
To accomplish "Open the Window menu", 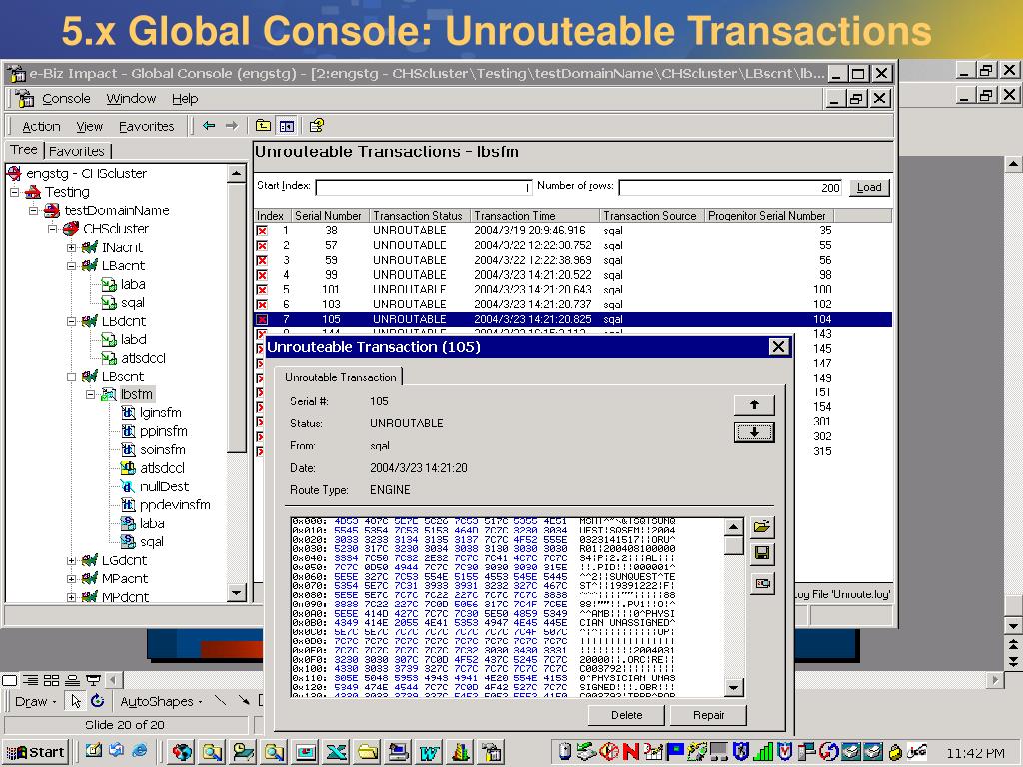I will pyautogui.click(x=131, y=99).
